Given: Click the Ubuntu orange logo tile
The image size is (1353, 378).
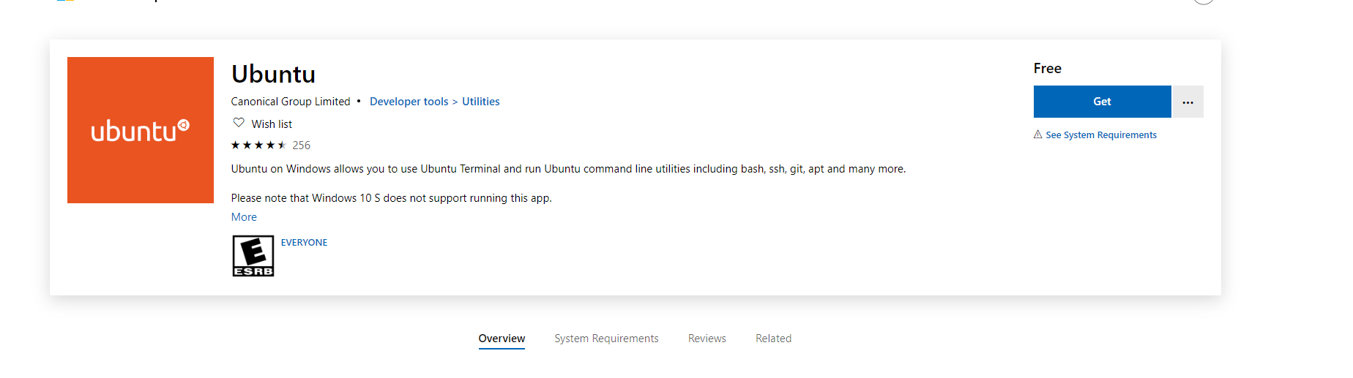Looking at the screenshot, I should tap(141, 130).
